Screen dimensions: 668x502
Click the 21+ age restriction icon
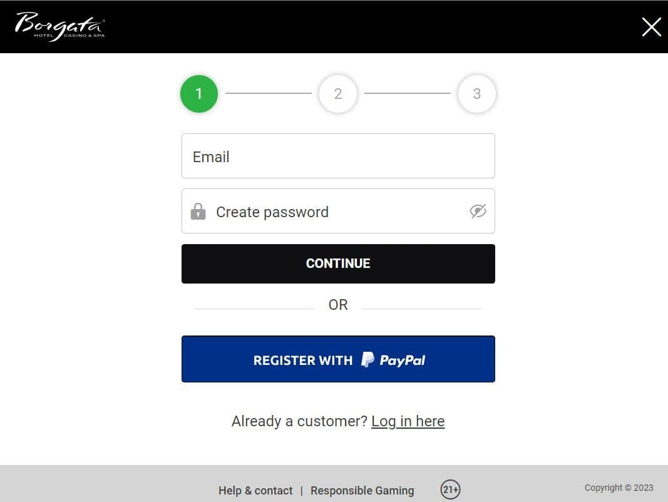[x=451, y=489]
